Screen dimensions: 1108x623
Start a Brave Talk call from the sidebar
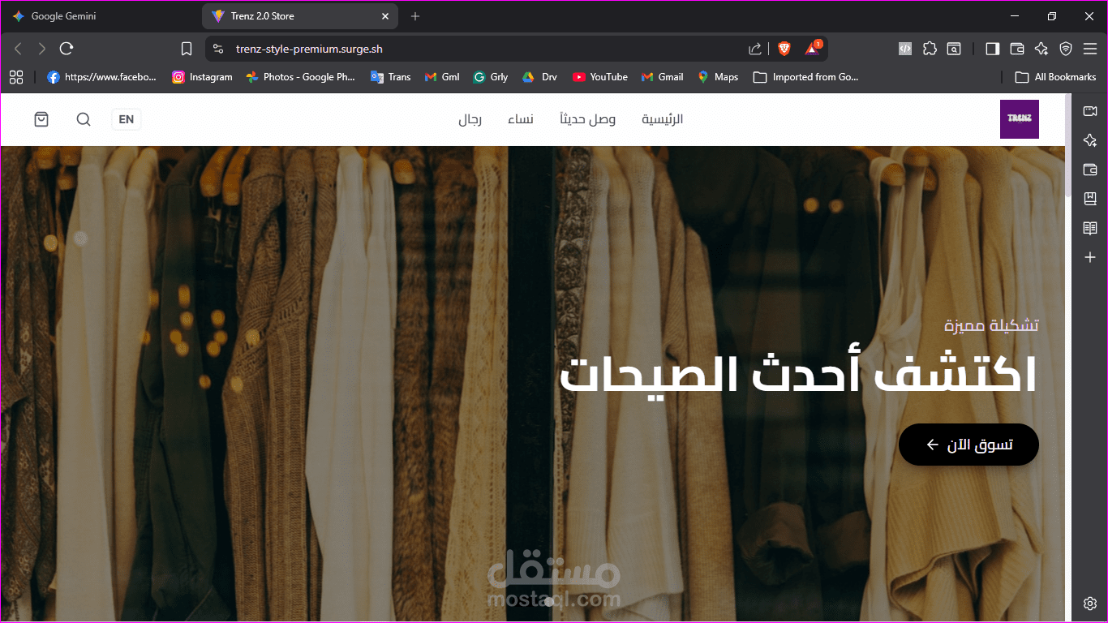[x=1090, y=111]
